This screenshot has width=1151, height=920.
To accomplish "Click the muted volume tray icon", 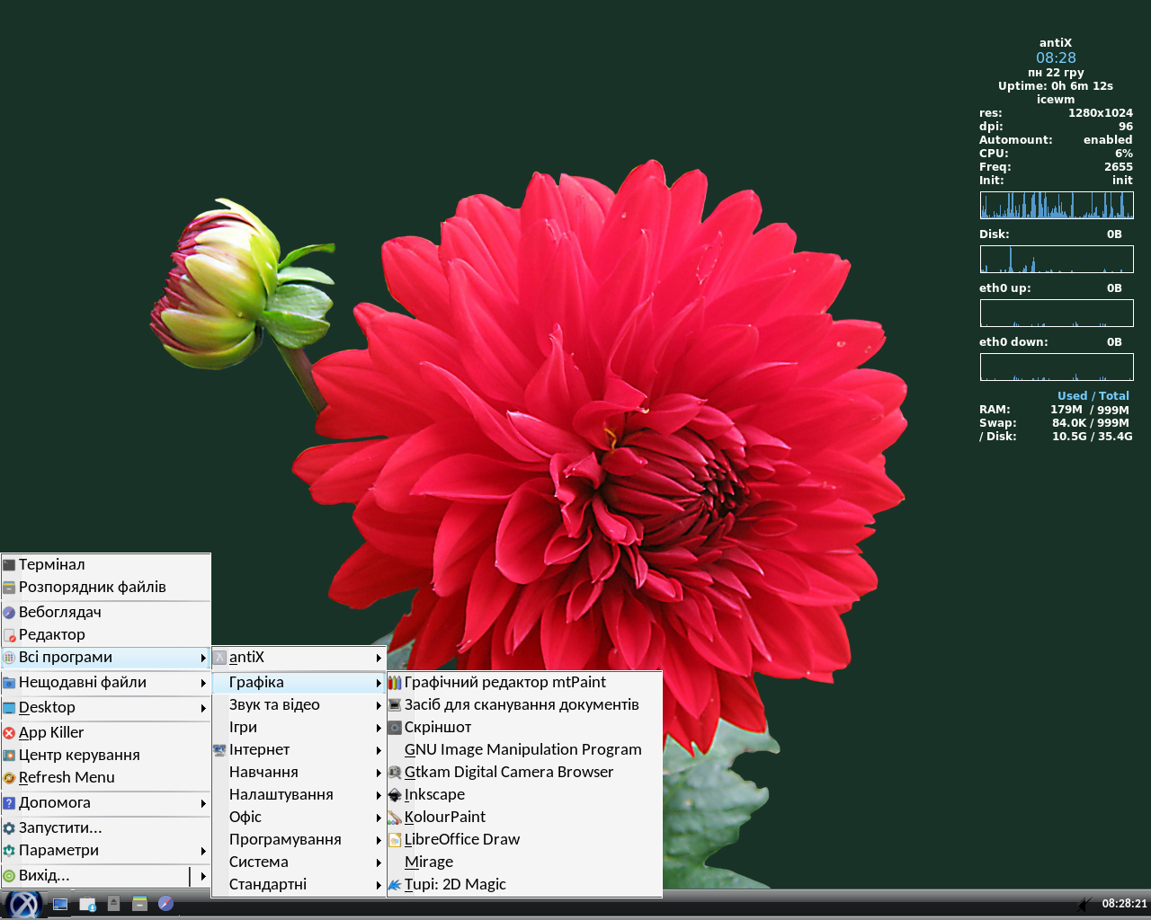I will pos(1085,904).
